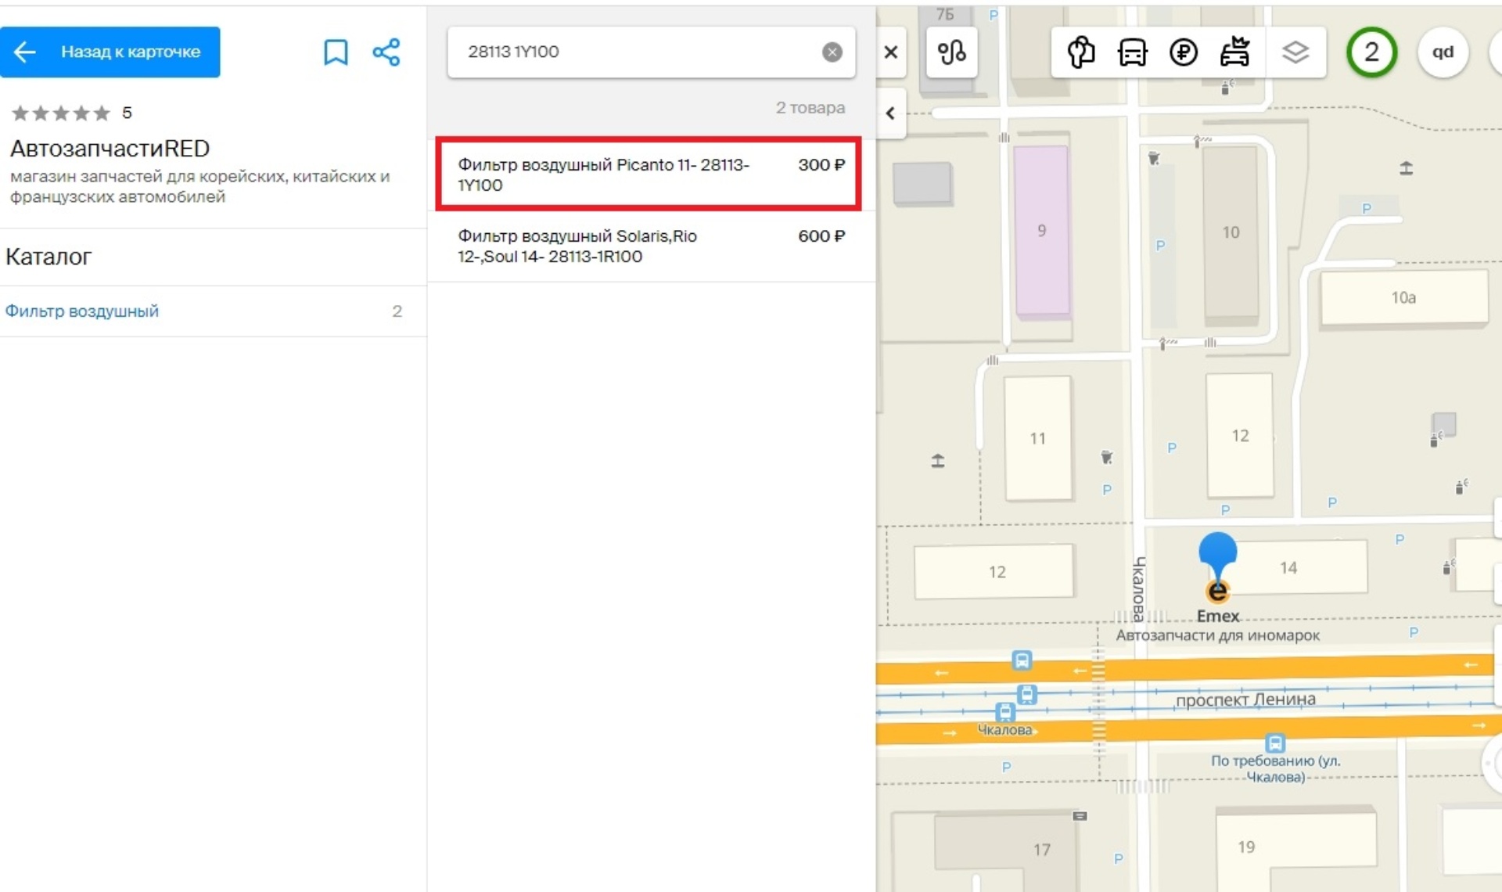Click building 10a on map
Viewport: 1502px width, 892px height.
(1403, 297)
